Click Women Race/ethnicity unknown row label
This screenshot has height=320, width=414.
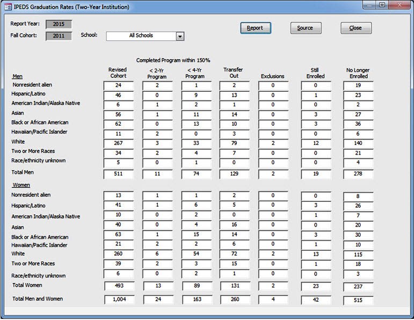point(38,275)
